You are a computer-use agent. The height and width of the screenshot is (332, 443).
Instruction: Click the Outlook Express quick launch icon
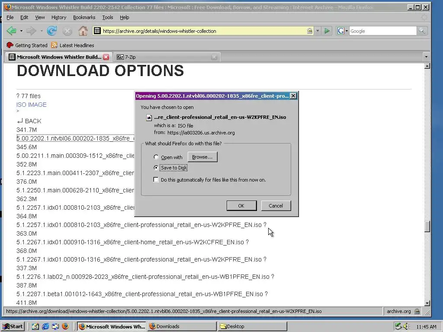[x=55, y=326]
